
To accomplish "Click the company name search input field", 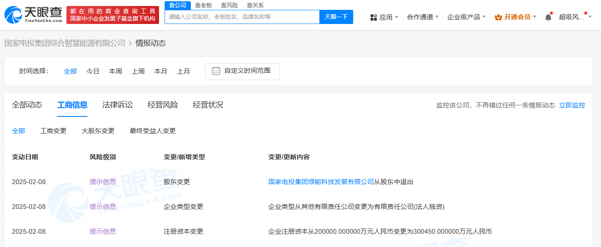I will [242, 17].
